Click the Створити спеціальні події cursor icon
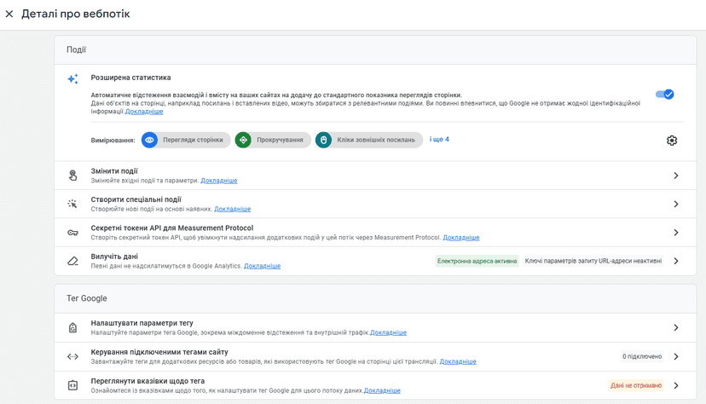Screen dimensions: 706x404 (72, 204)
